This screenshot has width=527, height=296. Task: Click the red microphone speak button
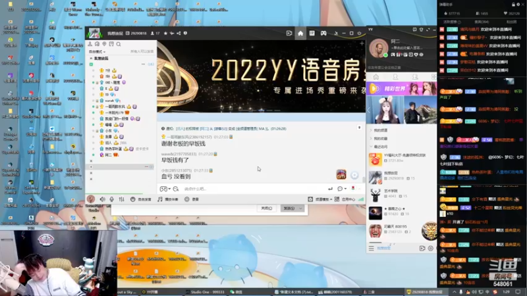click(x=90, y=199)
